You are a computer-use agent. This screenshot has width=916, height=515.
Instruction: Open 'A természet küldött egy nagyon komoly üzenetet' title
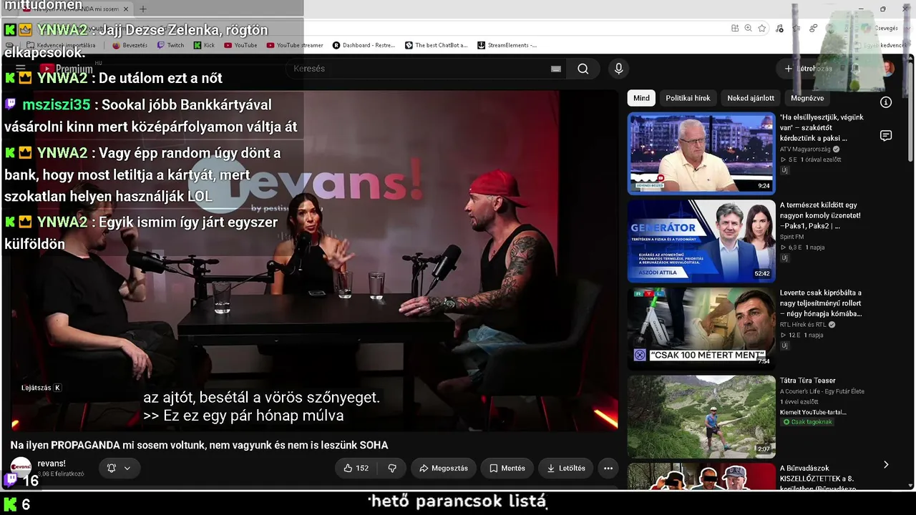point(820,215)
